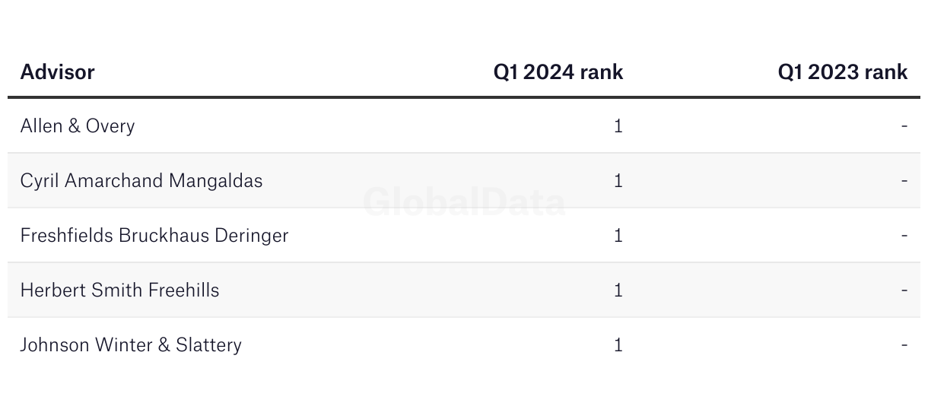Select the Cyril Amarchand Mangaldas advisor name
The height and width of the screenshot is (403, 928).
pos(141,181)
